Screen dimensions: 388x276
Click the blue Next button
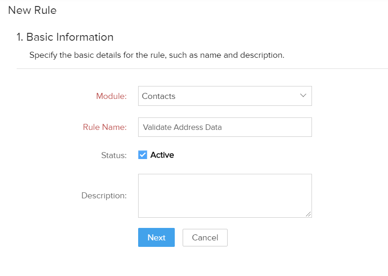pyautogui.click(x=156, y=238)
